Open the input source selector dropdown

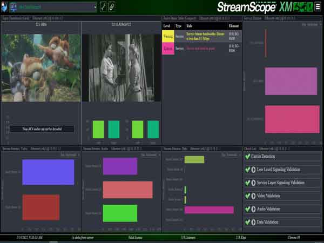[53, 7]
